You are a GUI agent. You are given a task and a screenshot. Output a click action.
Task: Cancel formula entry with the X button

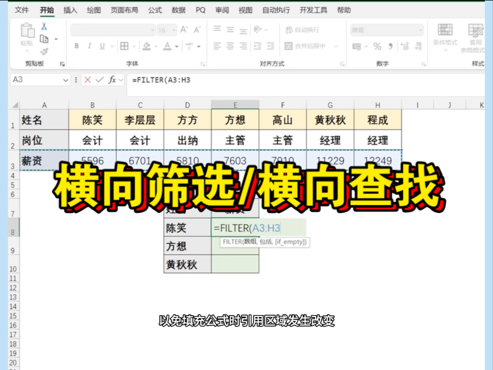87,79
